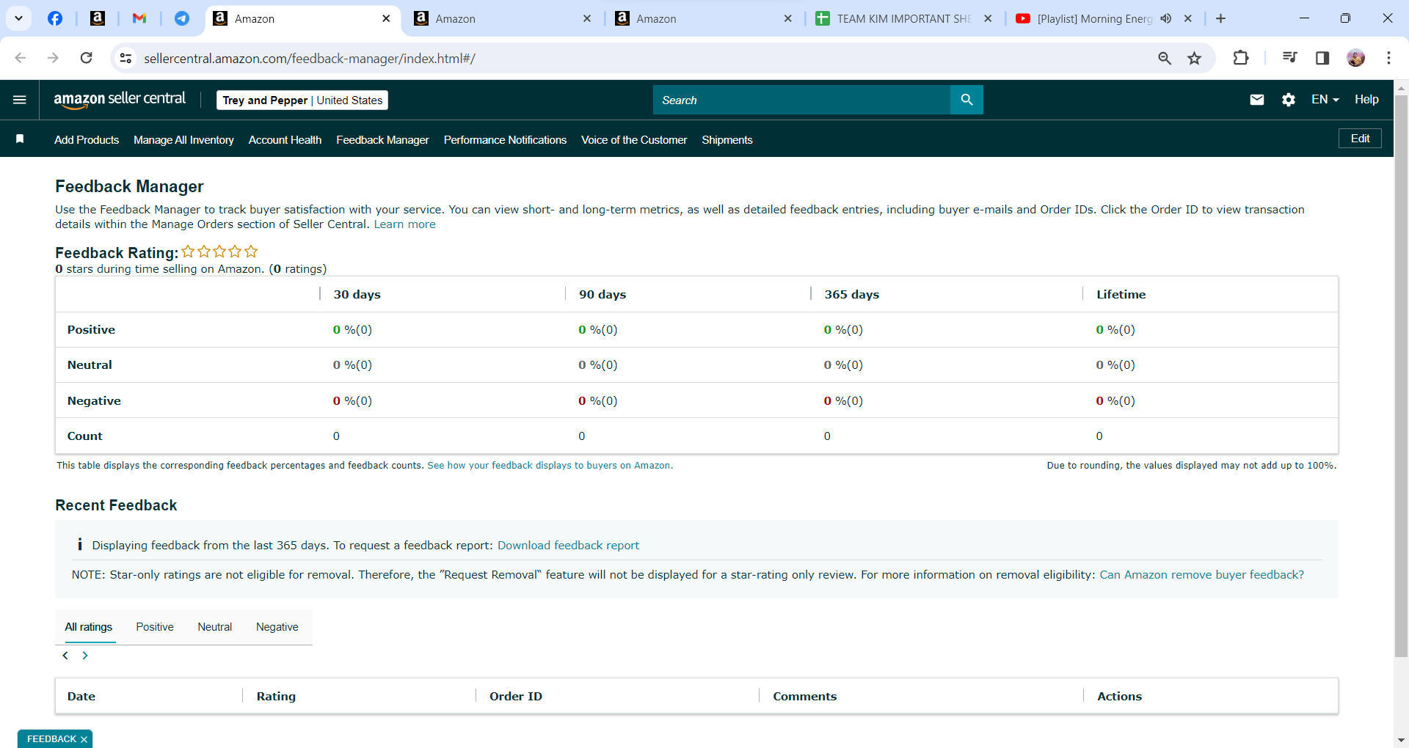This screenshot has width=1409, height=748.
Task: Open buyer messages envelope icon
Action: [x=1257, y=100]
